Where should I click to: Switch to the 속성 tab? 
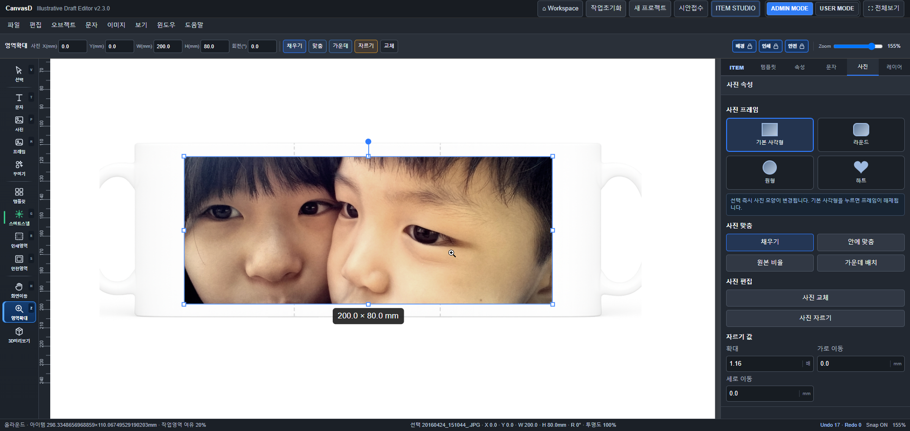click(x=800, y=67)
